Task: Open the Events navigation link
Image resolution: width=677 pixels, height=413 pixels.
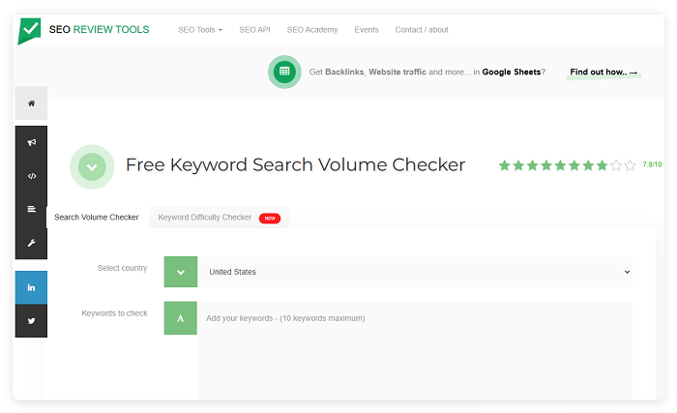Action: tap(367, 30)
